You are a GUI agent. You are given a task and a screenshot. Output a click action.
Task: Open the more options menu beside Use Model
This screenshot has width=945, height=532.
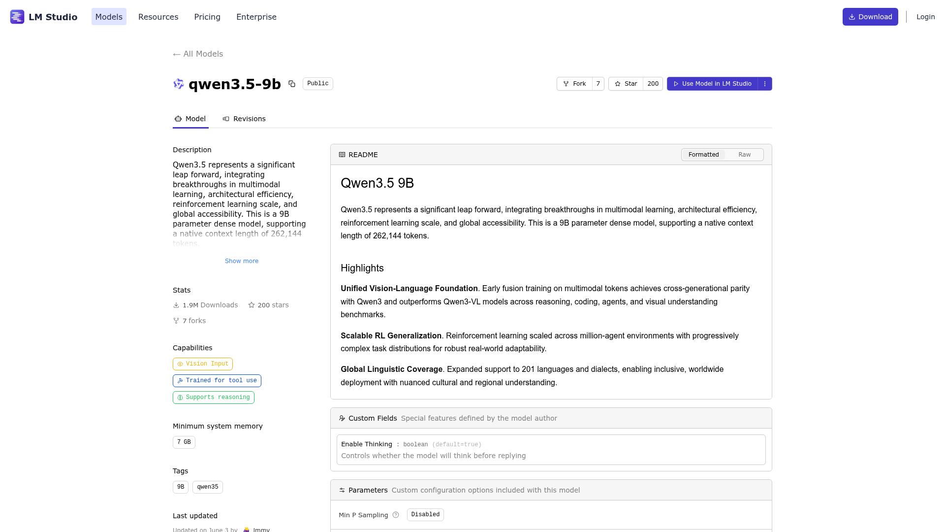point(765,84)
